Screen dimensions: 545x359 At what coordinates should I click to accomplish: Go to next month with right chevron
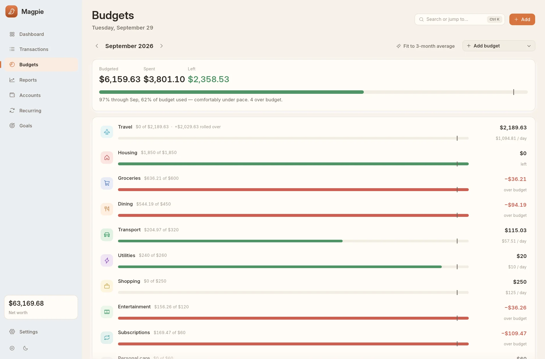tap(161, 46)
